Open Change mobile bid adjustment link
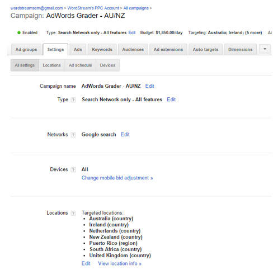278x270 pixels. [117, 178]
